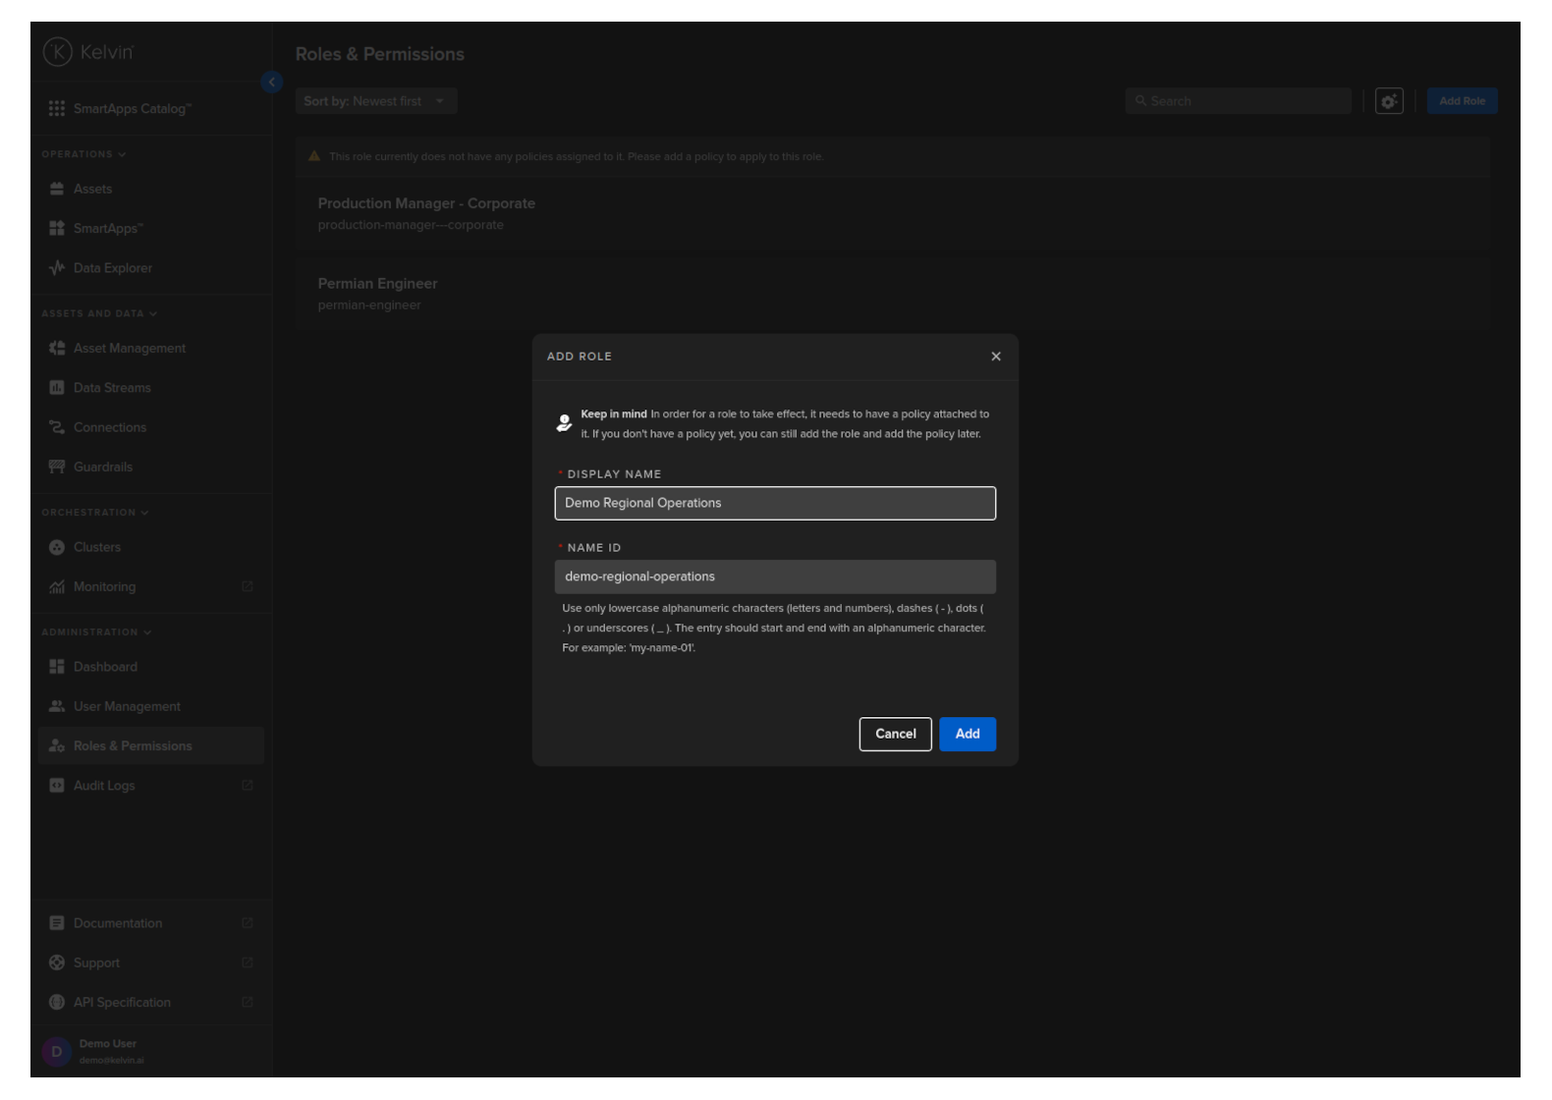Screen dimensions: 1552x1100
Task: Collapse the Operations section
Action: [83, 154]
